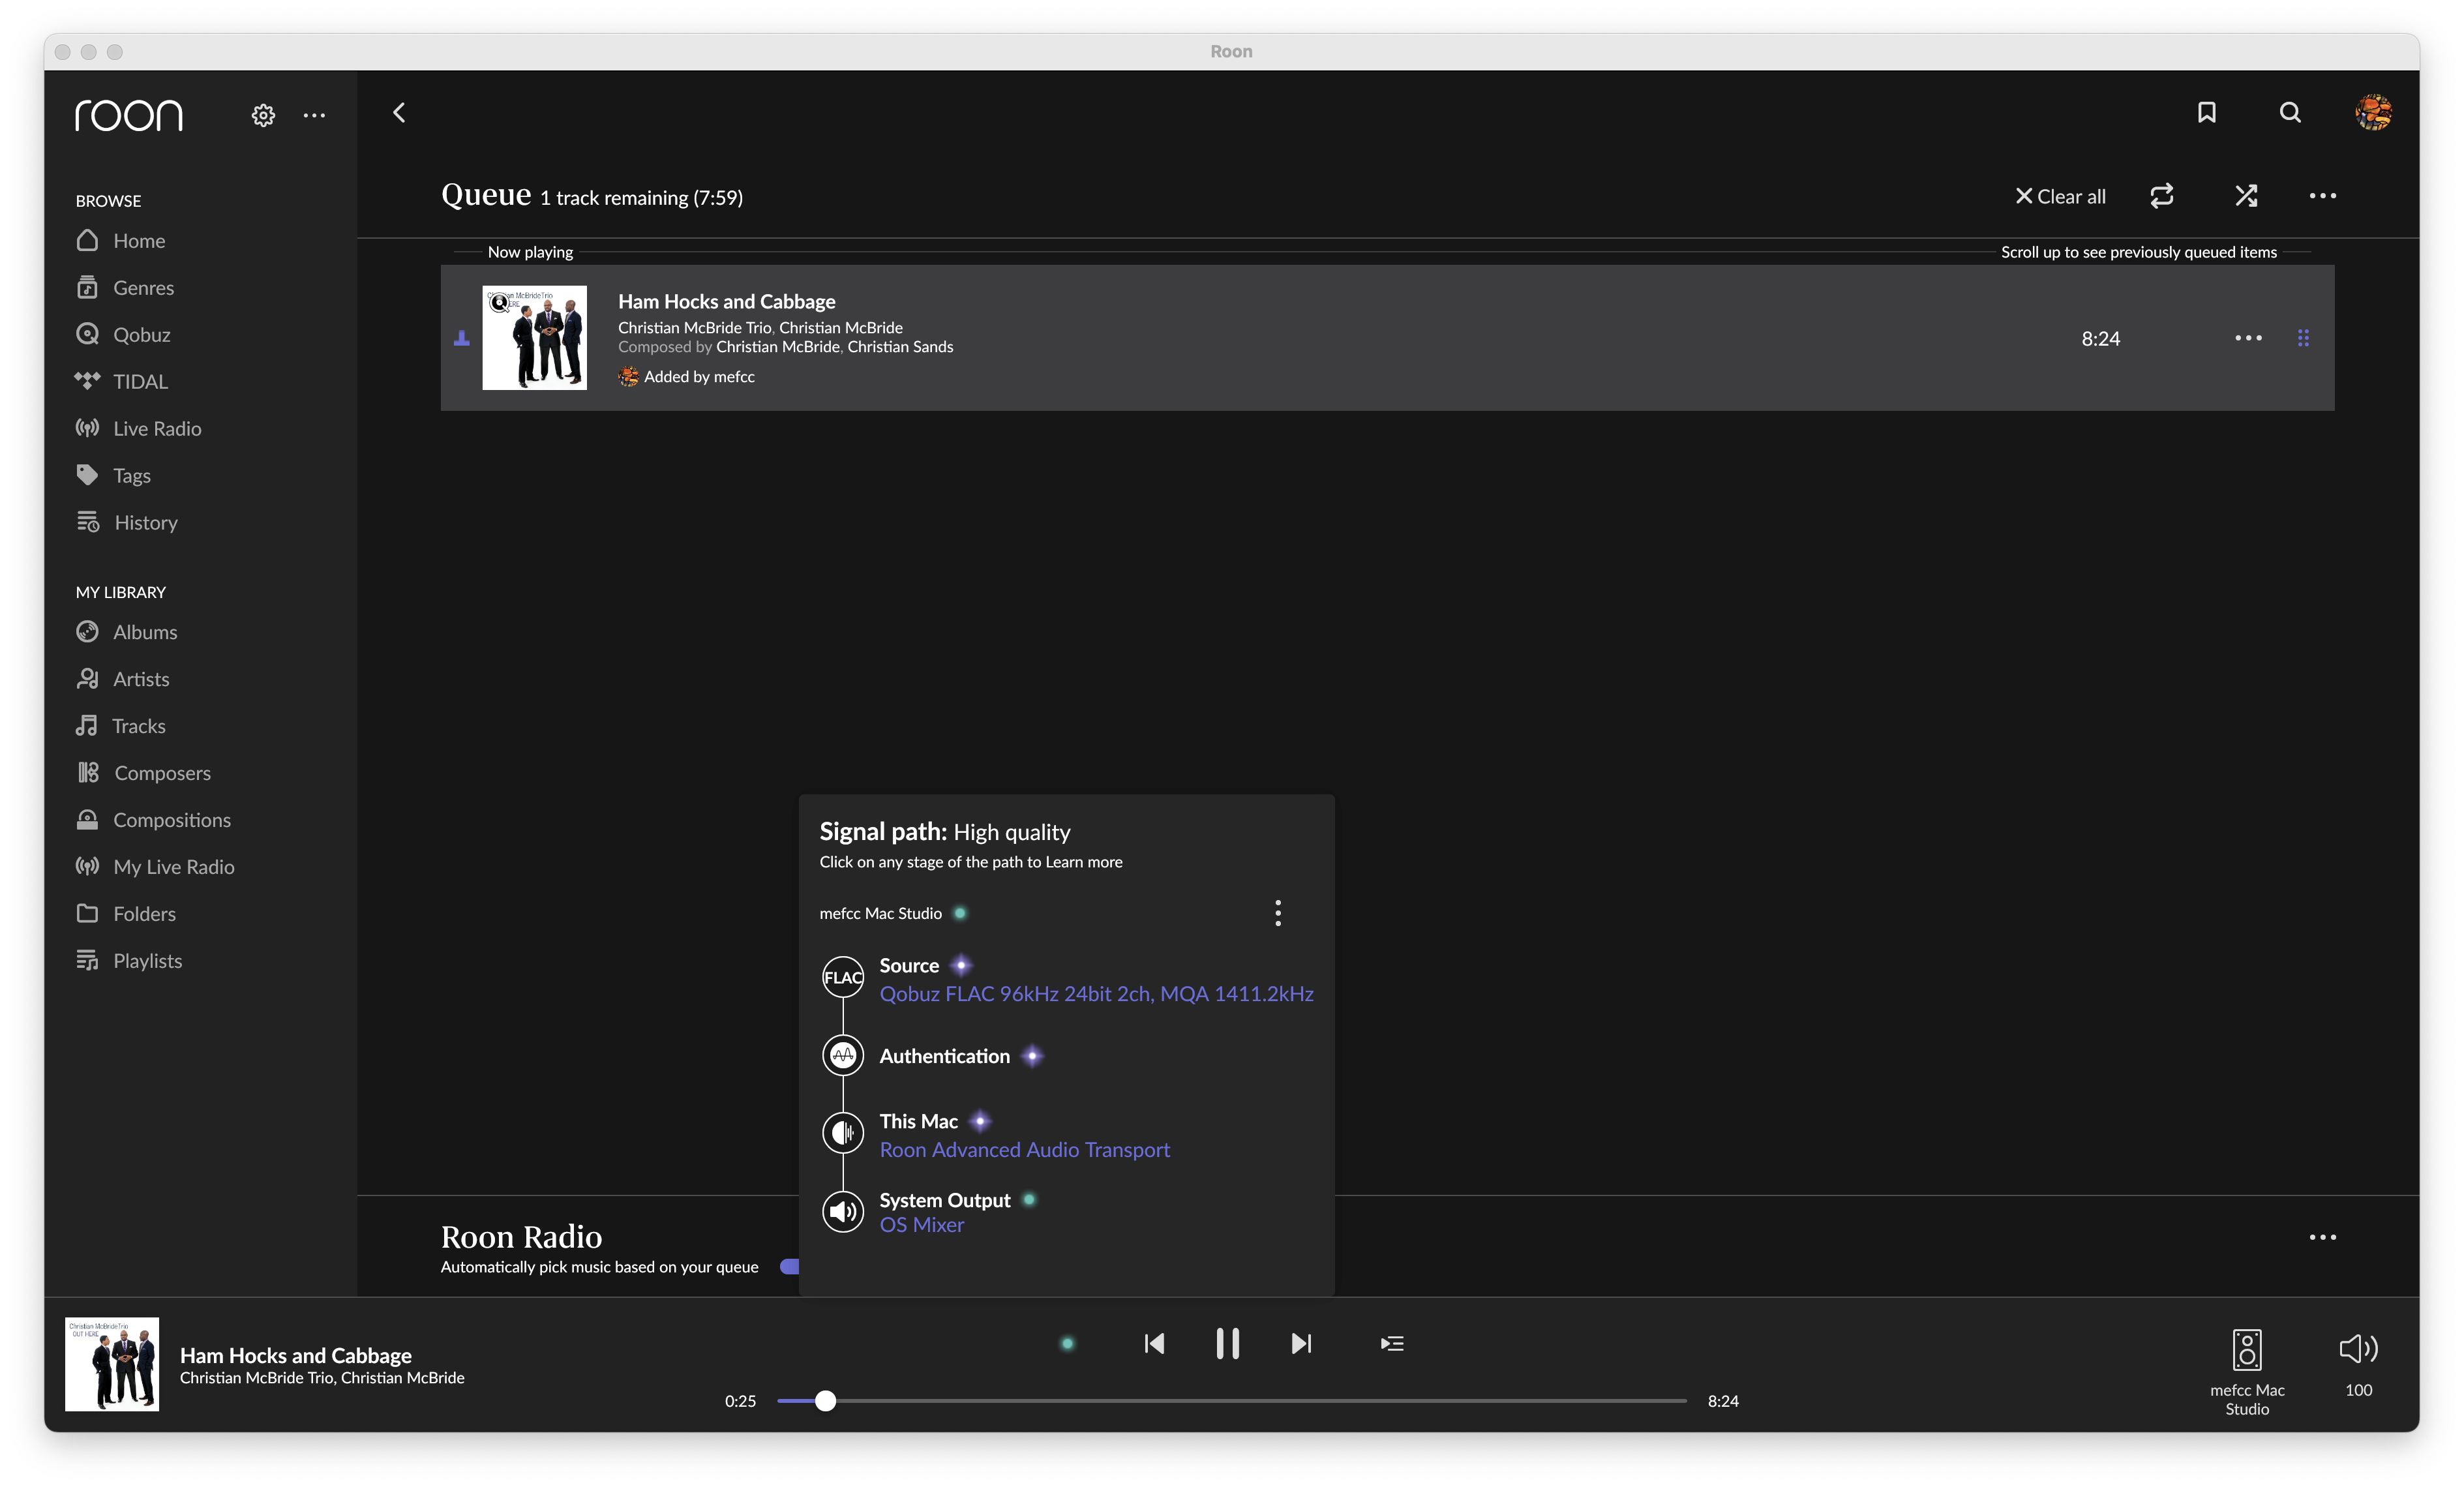Click the FLAC source stage icon
This screenshot has height=1487, width=2464.
tap(843, 977)
